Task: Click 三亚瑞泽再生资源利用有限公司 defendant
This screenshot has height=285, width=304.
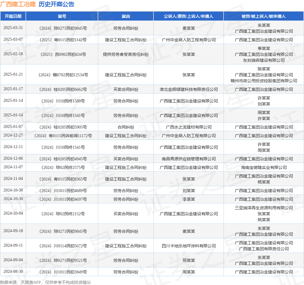Action: [x=264, y=208]
